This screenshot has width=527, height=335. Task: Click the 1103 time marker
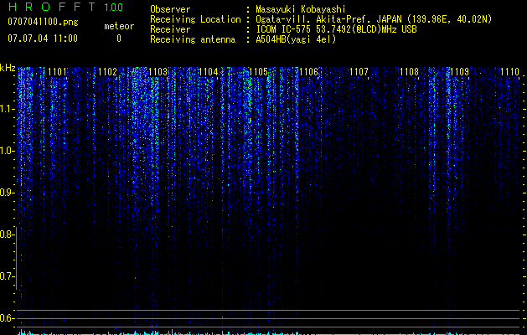pyautogui.click(x=158, y=72)
